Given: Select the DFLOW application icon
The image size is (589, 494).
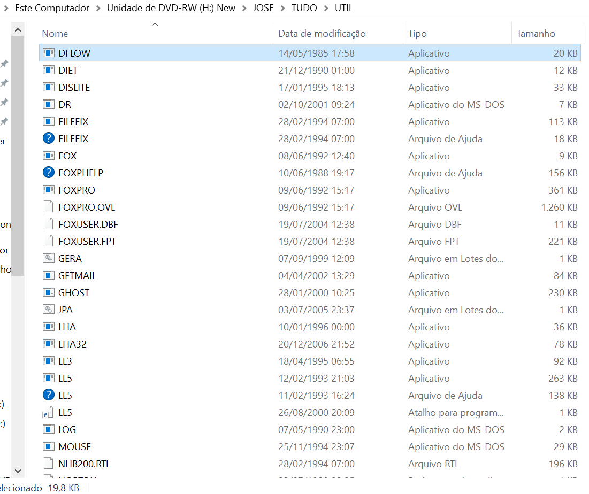Looking at the screenshot, I should tap(49, 53).
